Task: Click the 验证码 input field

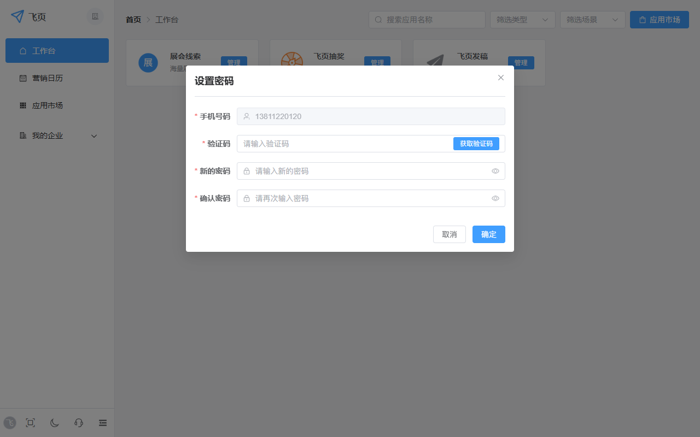Action: pos(339,143)
